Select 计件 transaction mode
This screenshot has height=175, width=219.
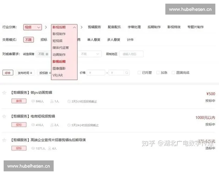[x=130, y=40]
